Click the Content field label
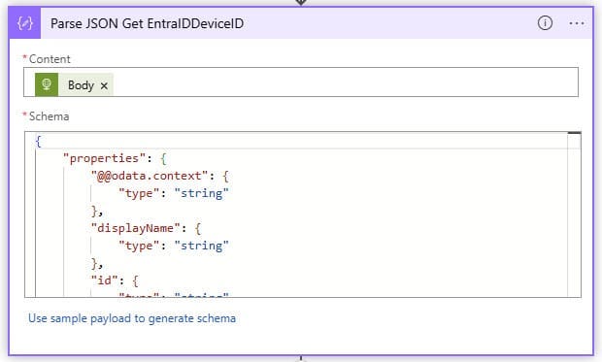602x362 pixels. (50, 59)
